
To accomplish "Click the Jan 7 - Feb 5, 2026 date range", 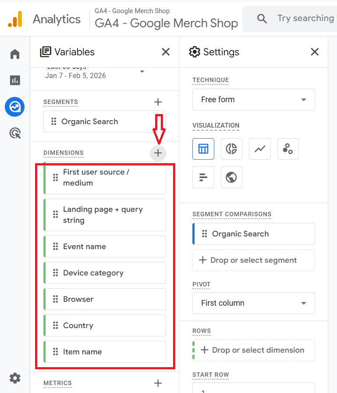I will coord(75,76).
